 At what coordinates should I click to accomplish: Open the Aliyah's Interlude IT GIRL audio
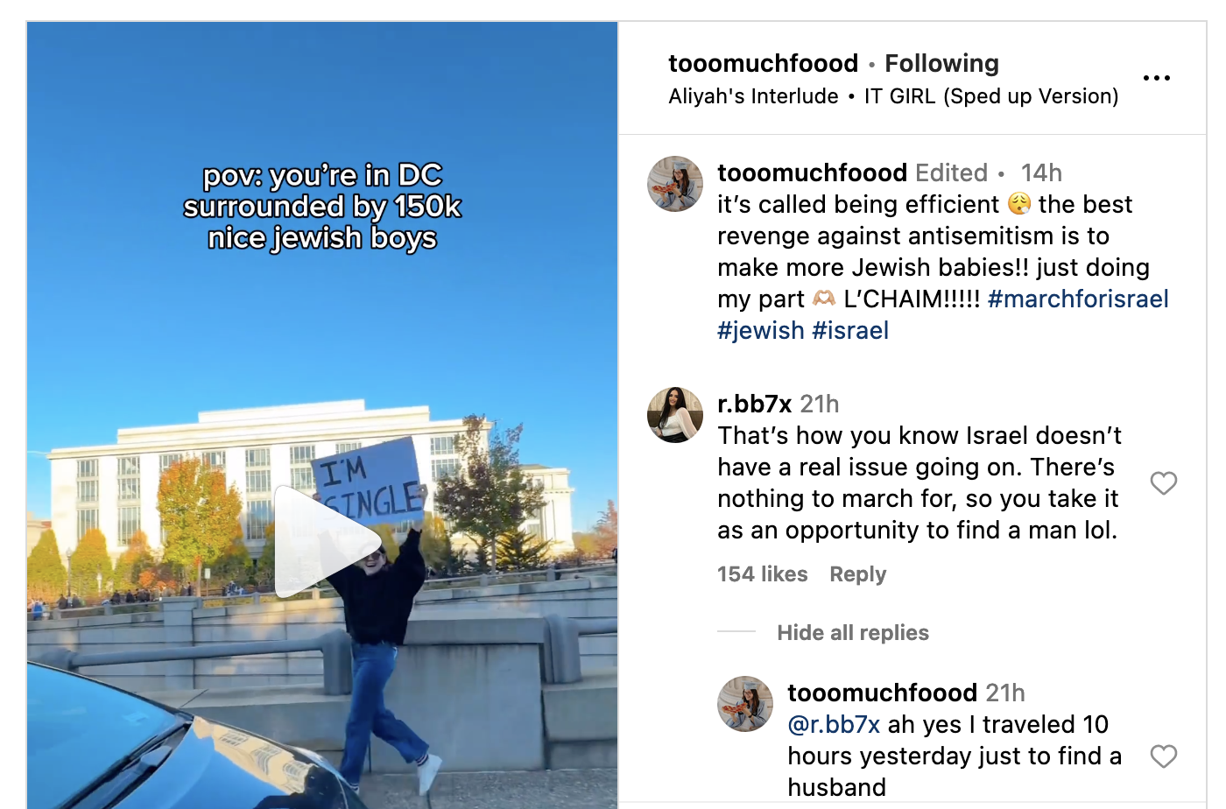click(893, 96)
